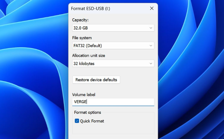Click empty space below Quick Format in group box
The image size is (224, 139).
pos(113,129)
